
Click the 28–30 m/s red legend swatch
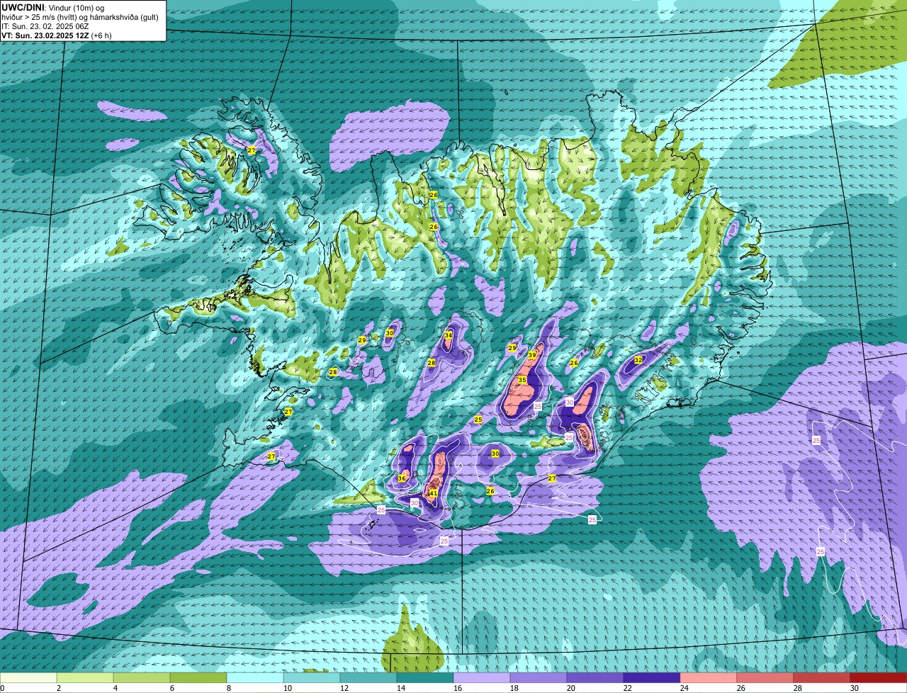point(822,678)
